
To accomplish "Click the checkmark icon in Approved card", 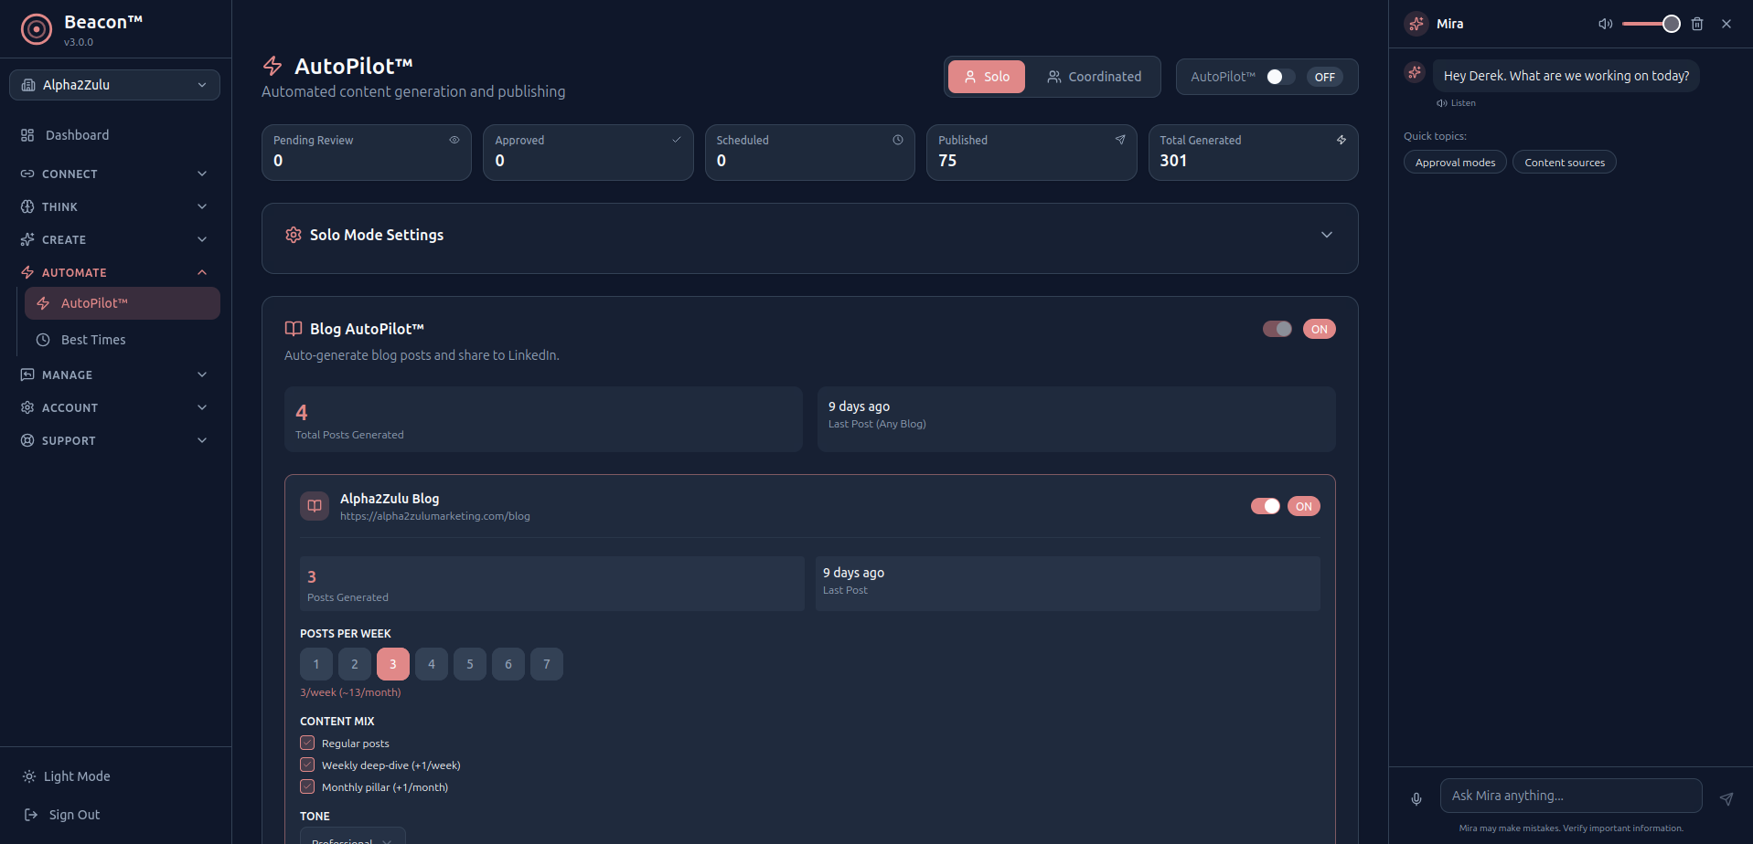I will [x=677, y=140].
